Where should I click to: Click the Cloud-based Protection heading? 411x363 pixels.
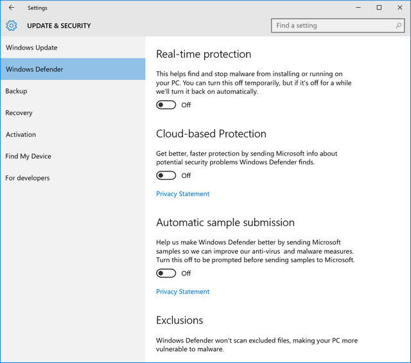tap(211, 134)
